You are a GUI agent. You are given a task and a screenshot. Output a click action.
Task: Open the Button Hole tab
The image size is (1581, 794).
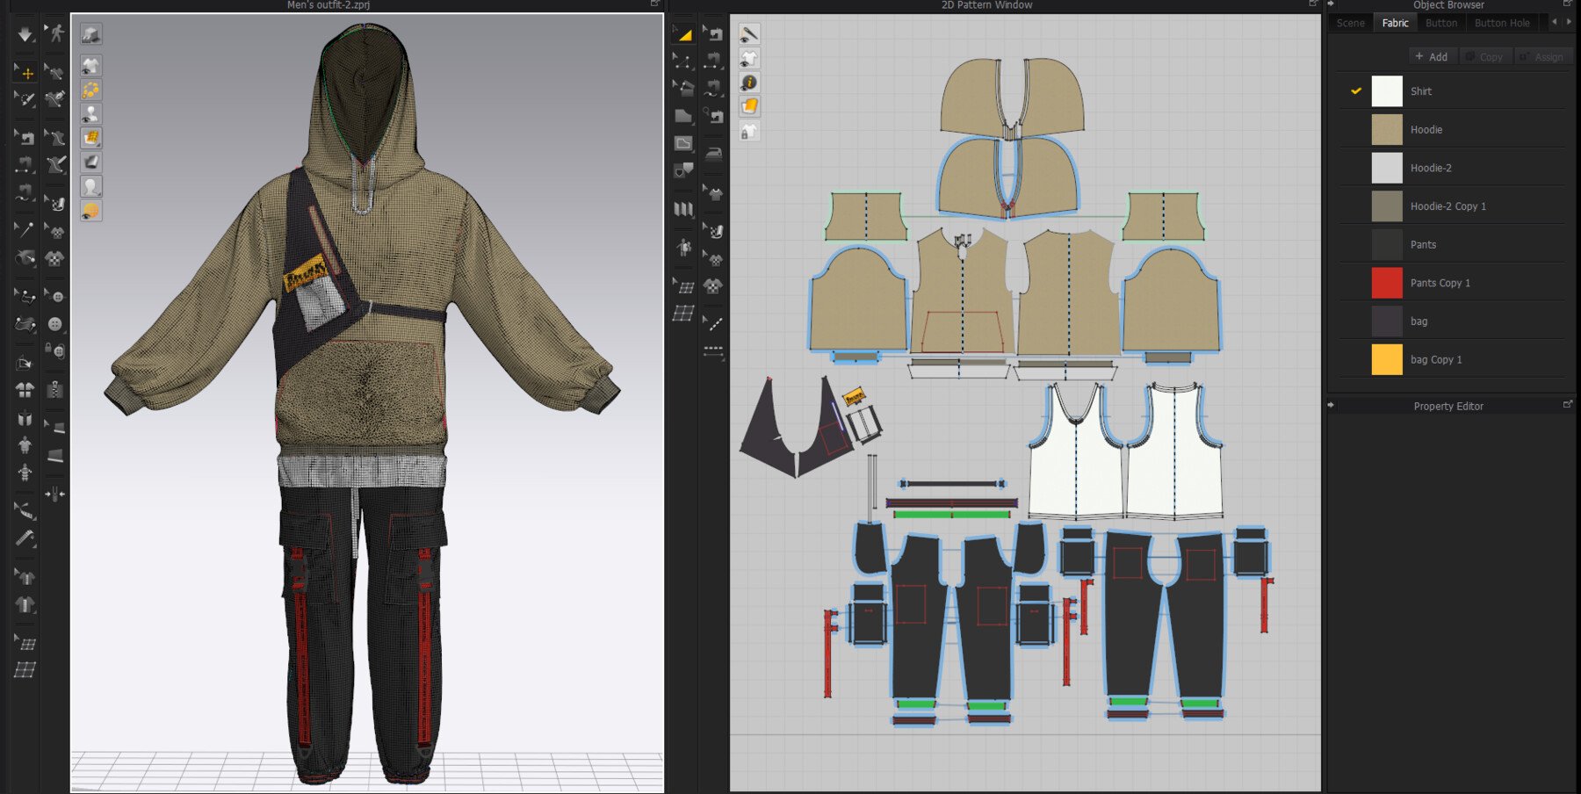1502,23
